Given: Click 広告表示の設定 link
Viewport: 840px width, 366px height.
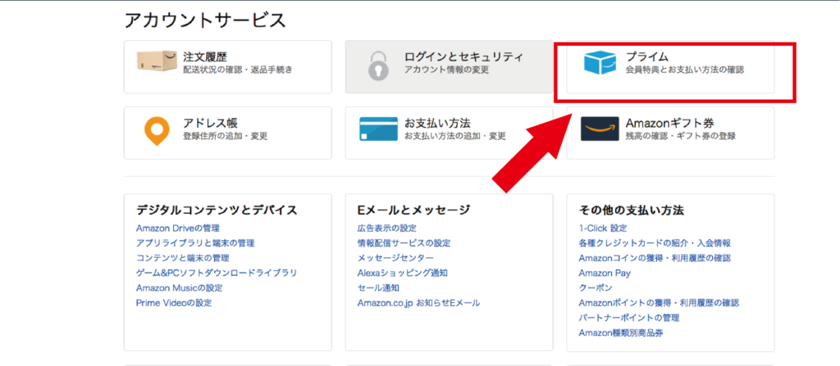Looking at the screenshot, I should point(387,228).
